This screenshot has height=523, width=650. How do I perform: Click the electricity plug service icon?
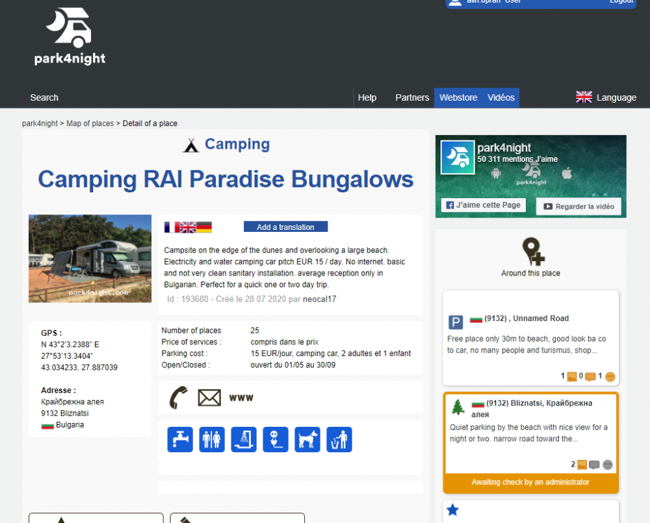coord(276,439)
